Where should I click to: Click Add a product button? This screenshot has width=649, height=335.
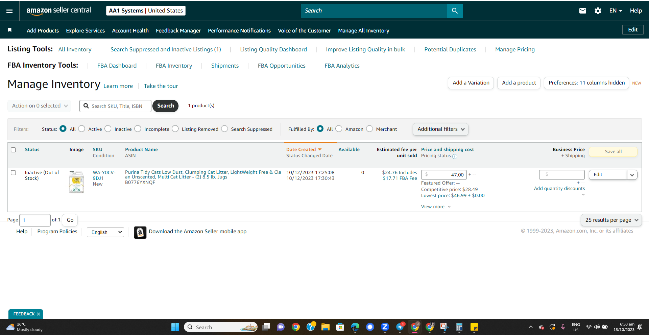[519, 83]
